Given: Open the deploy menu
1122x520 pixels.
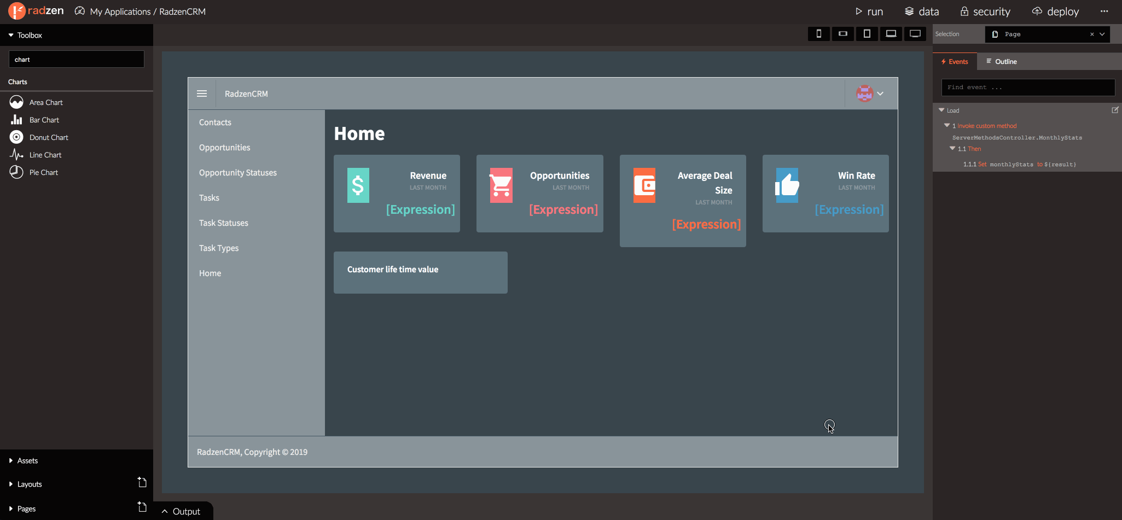Looking at the screenshot, I should tap(1055, 11).
